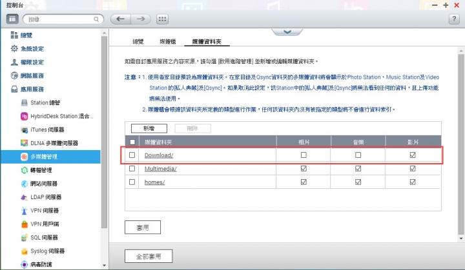
Task: Select 轉檔管理 in the sidebar
Action: coord(41,170)
